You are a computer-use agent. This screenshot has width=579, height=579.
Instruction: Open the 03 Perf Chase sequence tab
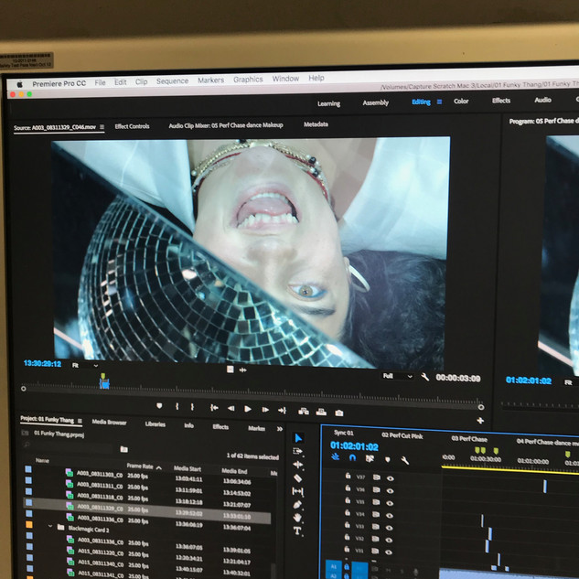(469, 439)
